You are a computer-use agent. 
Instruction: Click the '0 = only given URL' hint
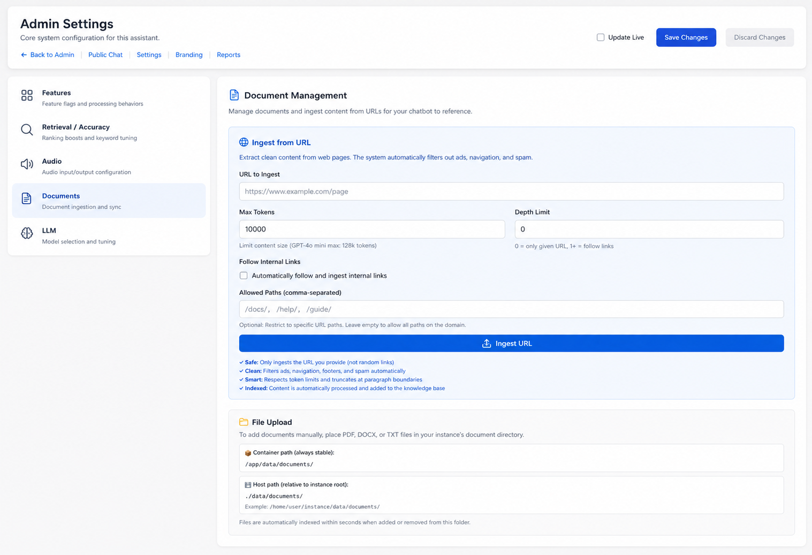(564, 246)
